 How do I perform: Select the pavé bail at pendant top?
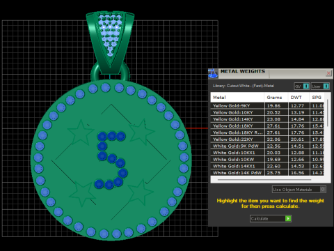[x=110, y=42]
